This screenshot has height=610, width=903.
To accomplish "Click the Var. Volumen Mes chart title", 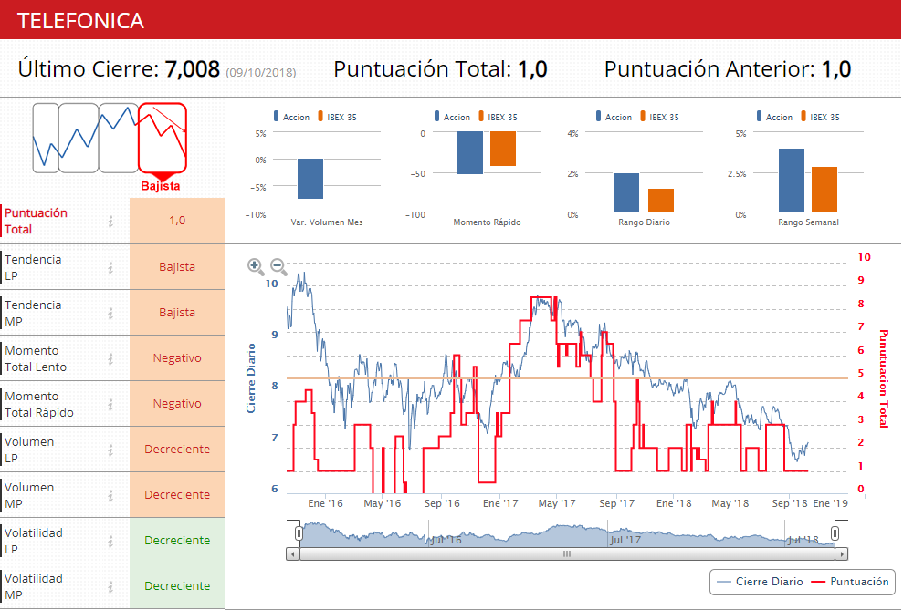I will point(327,222).
